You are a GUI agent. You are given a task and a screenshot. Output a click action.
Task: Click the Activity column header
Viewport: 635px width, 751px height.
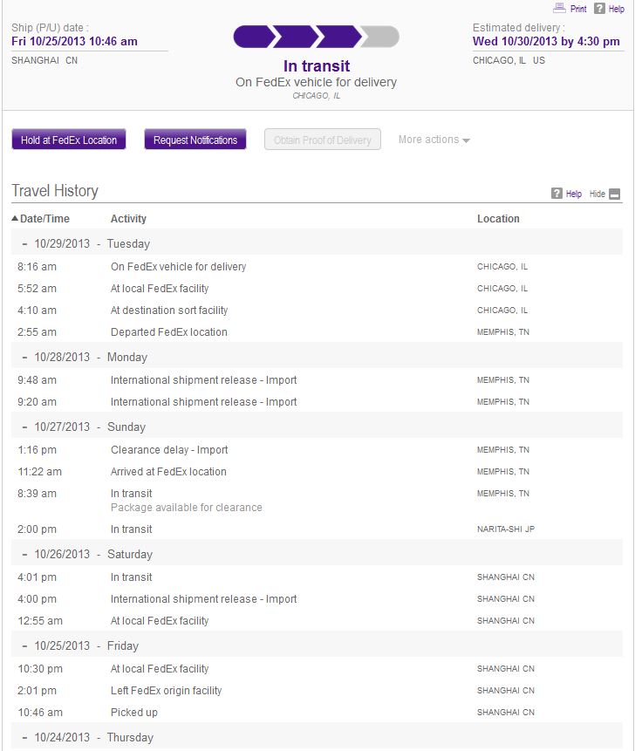point(128,219)
